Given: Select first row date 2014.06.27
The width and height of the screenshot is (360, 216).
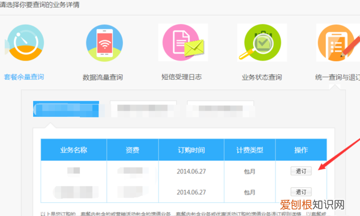Looking at the screenshot, I should coord(191,171).
